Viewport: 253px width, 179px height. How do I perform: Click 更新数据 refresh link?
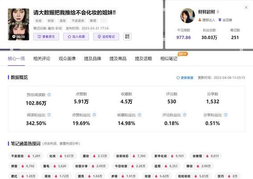[x=185, y=78]
